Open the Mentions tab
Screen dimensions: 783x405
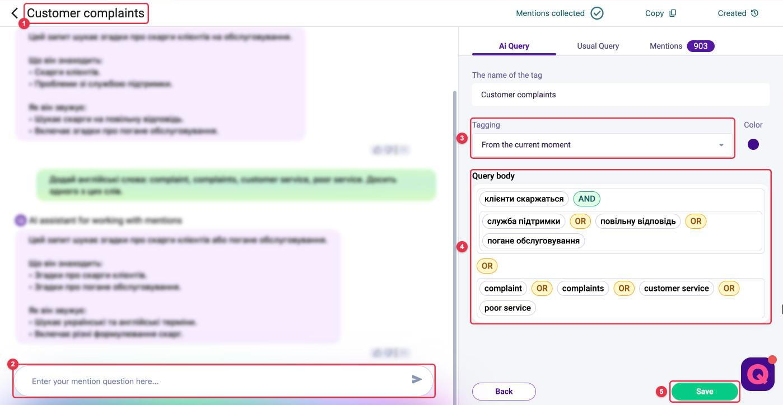[666, 46]
